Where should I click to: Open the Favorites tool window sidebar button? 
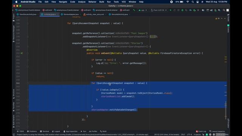coord(14,107)
